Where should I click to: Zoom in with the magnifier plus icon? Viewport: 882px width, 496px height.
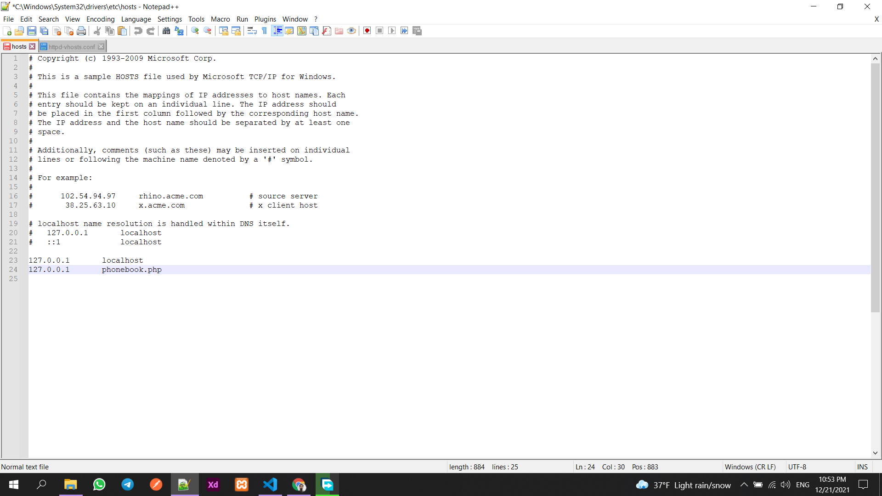(195, 31)
